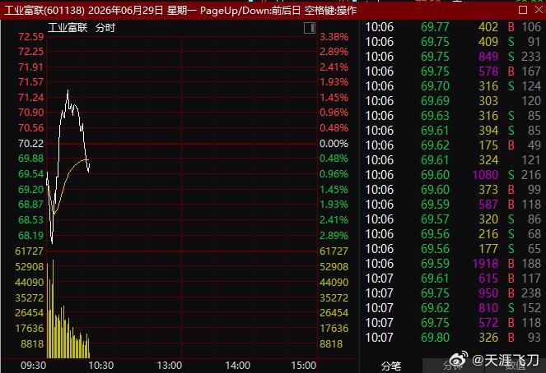This screenshot has width=546, height=373.
Task: Click the trade volume 394 cell
Action: pos(488,131)
